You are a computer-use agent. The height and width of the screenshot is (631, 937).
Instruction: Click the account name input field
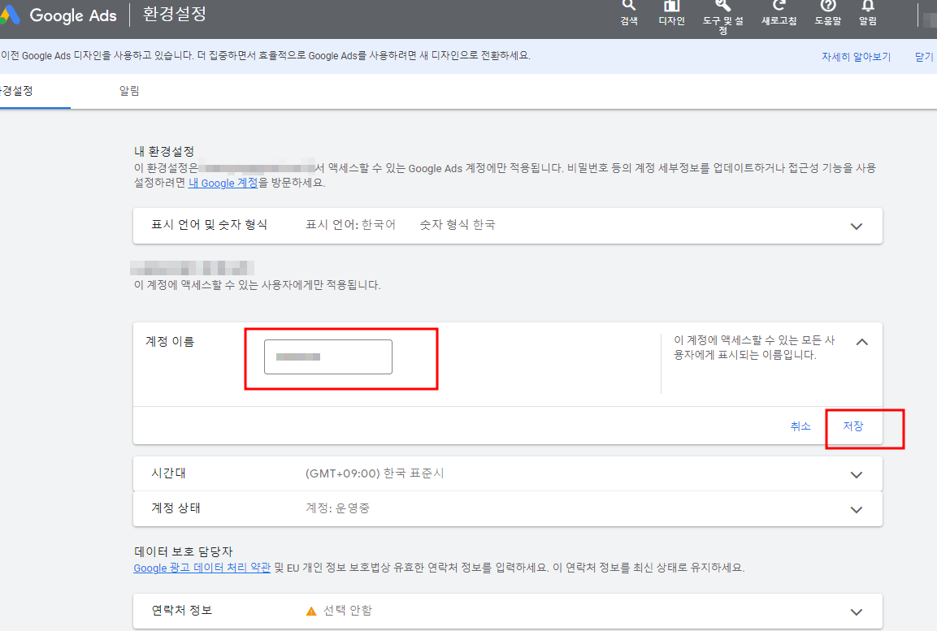(328, 357)
